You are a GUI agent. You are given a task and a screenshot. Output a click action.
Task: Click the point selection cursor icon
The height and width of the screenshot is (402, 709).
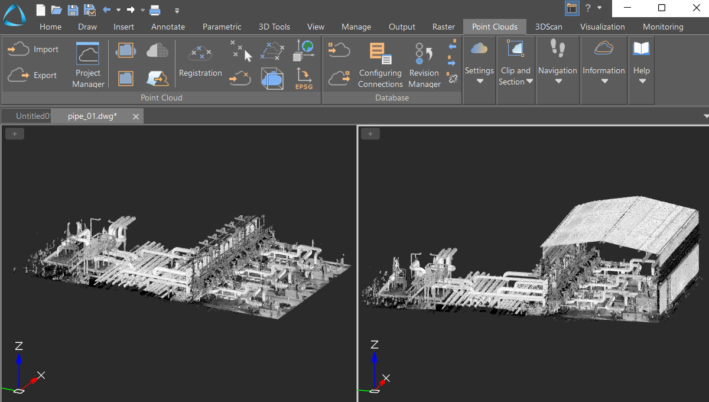point(240,51)
